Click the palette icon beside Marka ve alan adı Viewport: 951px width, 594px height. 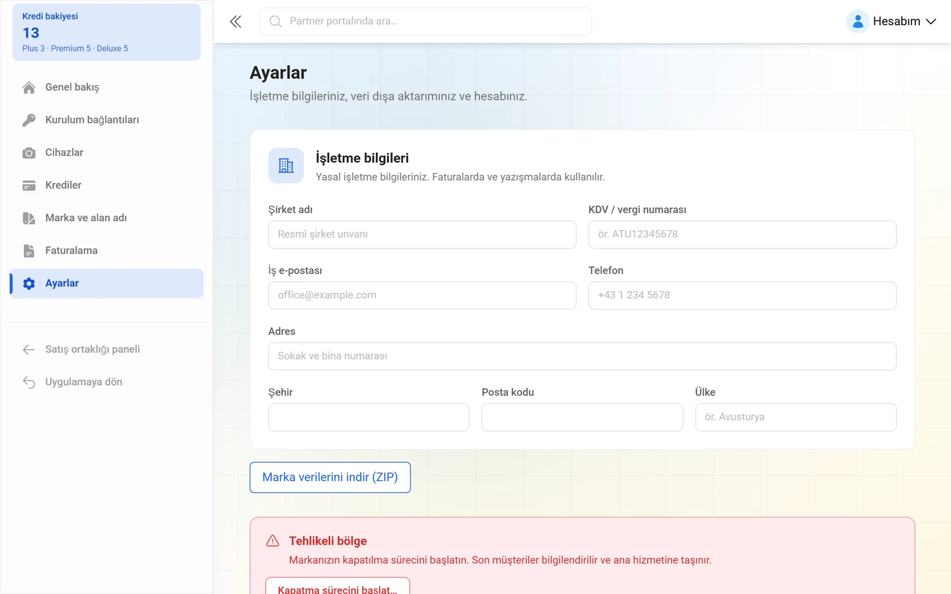[29, 218]
